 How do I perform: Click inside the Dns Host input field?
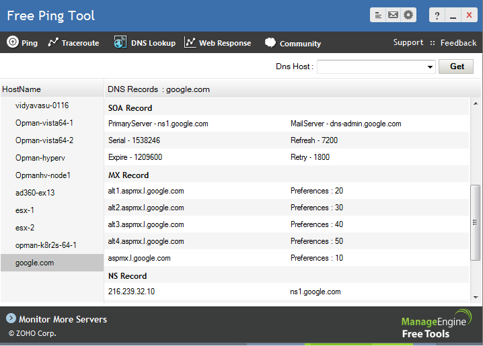click(x=371, y=67)
